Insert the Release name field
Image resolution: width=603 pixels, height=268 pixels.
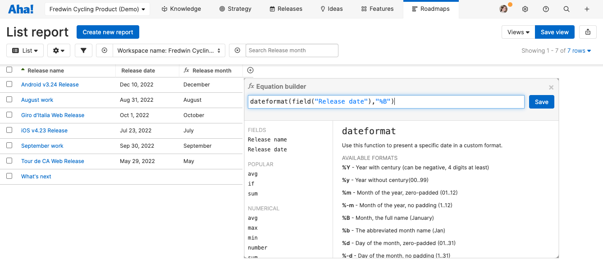point(267,140)
